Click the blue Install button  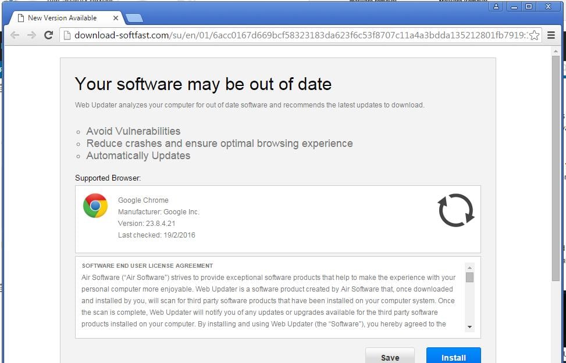[x=453, y=357]
